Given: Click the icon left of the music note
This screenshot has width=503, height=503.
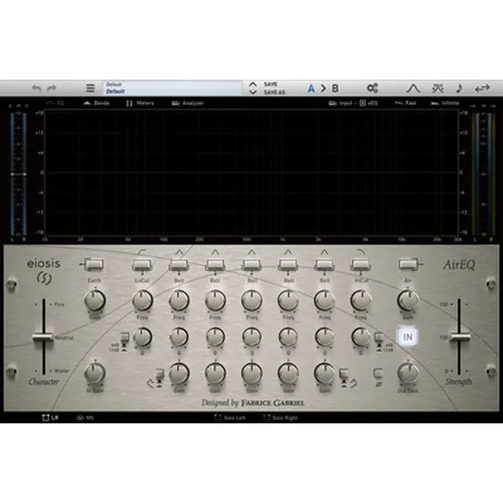Looking at the screenshot, I should 438,88.
